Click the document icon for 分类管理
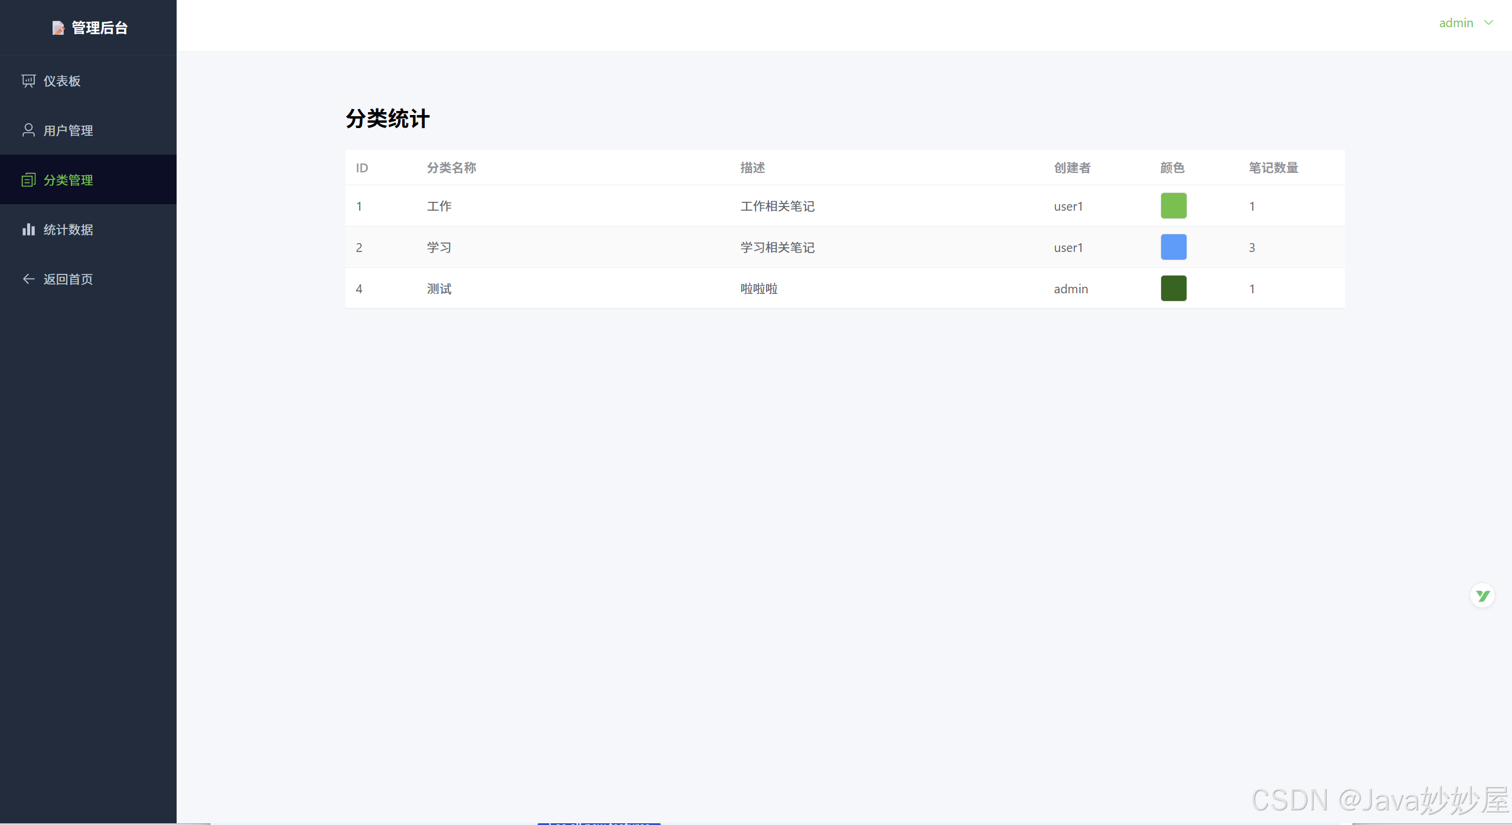Viewport: 1512px width, 825px height. click(x=28, y=180)
